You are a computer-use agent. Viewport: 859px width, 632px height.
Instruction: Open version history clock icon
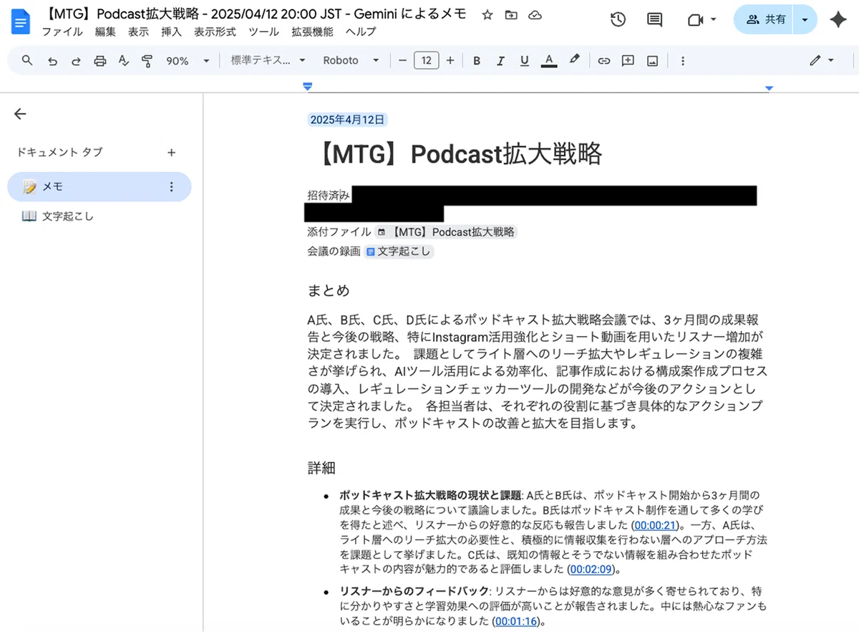point(618,19)
